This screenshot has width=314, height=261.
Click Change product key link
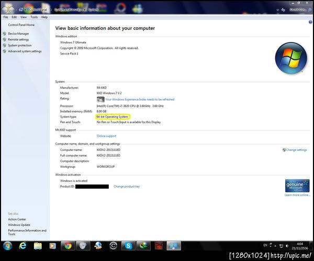click(127, 187)
